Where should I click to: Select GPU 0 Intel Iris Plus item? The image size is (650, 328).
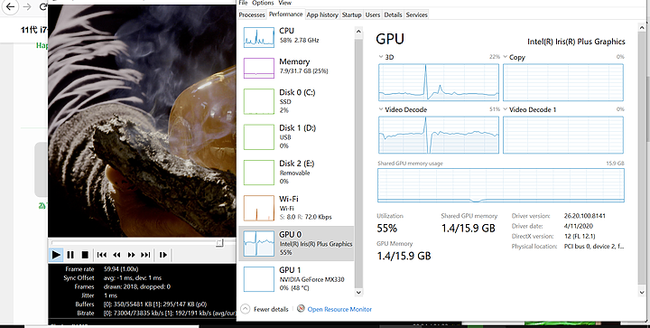click(296, 243)
